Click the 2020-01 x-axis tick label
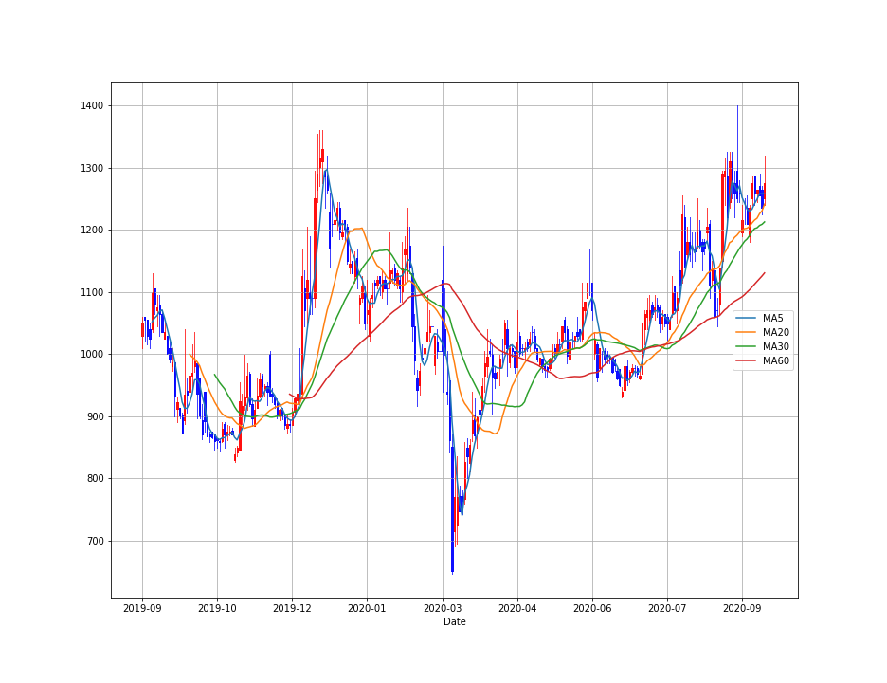Viewport: 887px width, 683px height. click(x=367, y=609)
